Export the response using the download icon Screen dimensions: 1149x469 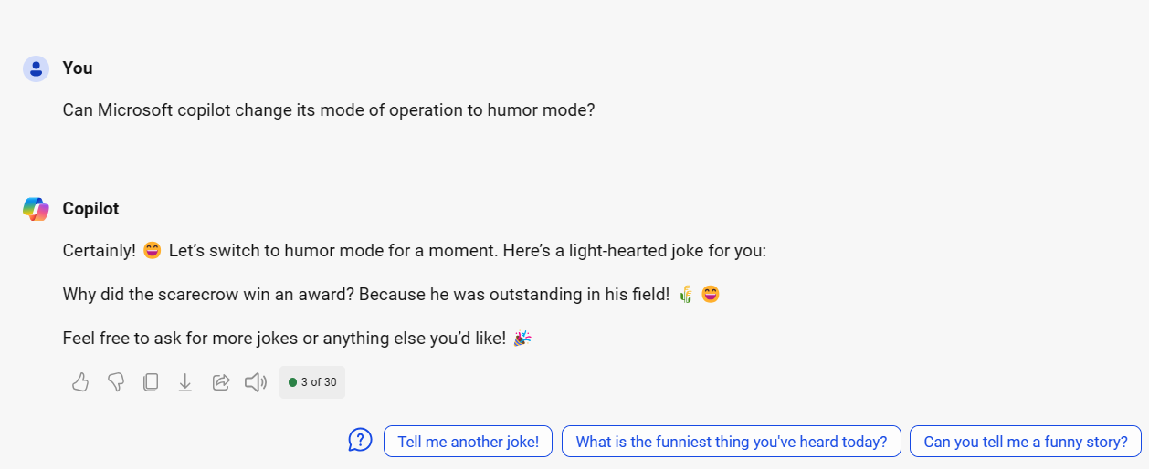[x=185, y=382]
